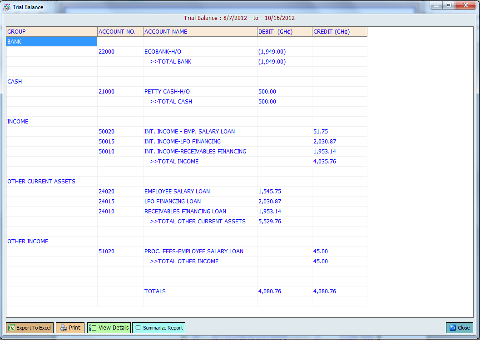Click the >>TOTAL CASH row label
The width and height of the screenshot is (480, 340).
[171, 102]
